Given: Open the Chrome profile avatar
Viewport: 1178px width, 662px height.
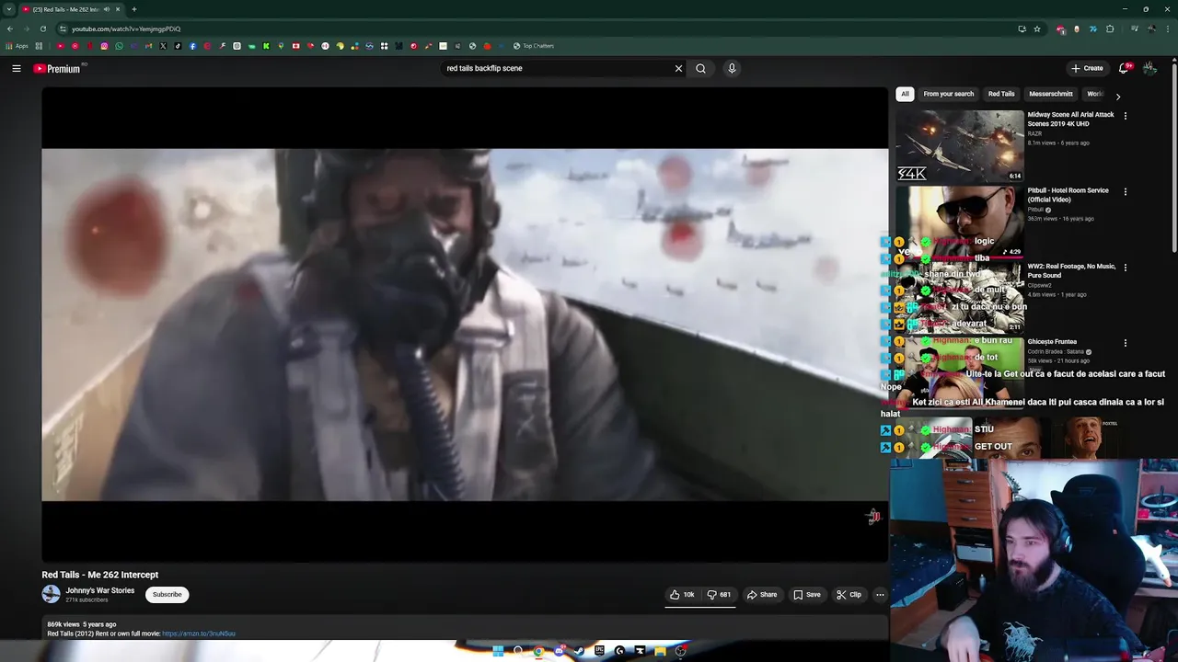Looking at the screenshot, I should (x=1151, y=29).
